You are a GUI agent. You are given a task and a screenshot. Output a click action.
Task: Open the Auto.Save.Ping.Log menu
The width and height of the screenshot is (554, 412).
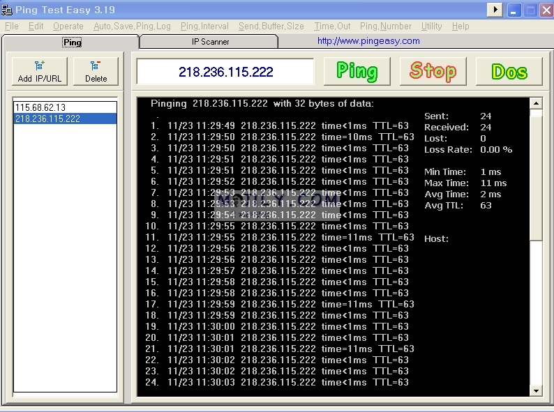[132, 26]
